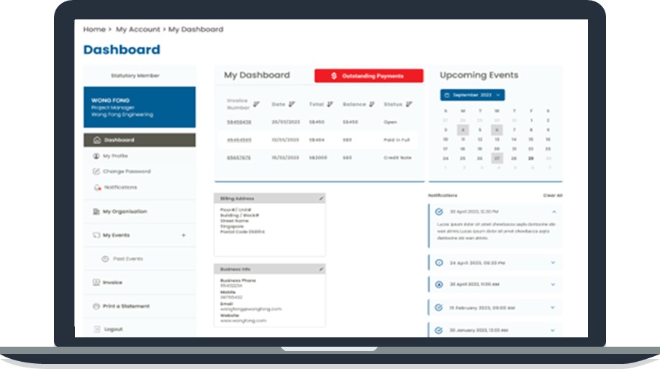Expand the 15 February 2023 notification
Screen dimensions: 660x369
tap(553, 307)
